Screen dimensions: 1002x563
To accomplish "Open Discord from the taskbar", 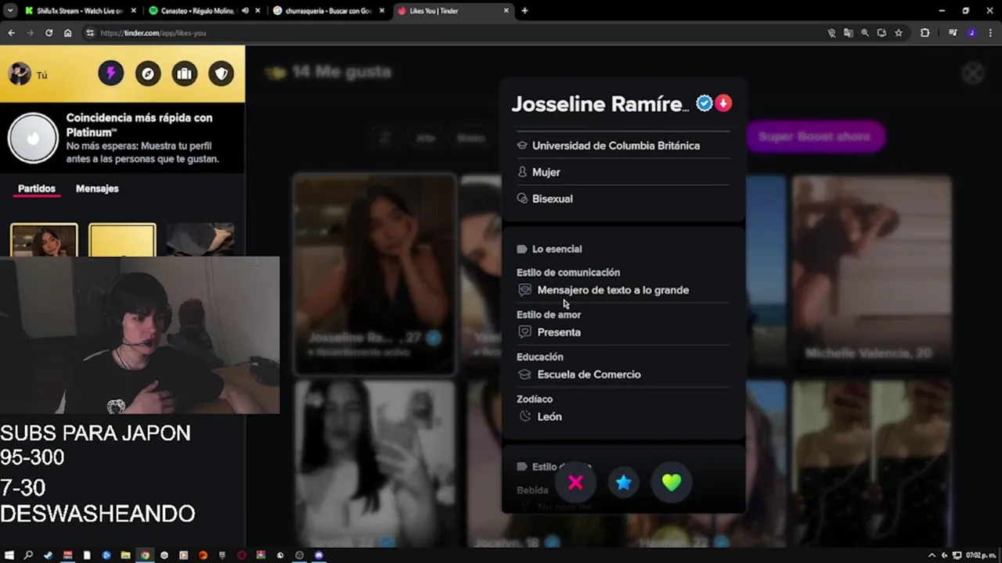I will (x=319, y=555).
